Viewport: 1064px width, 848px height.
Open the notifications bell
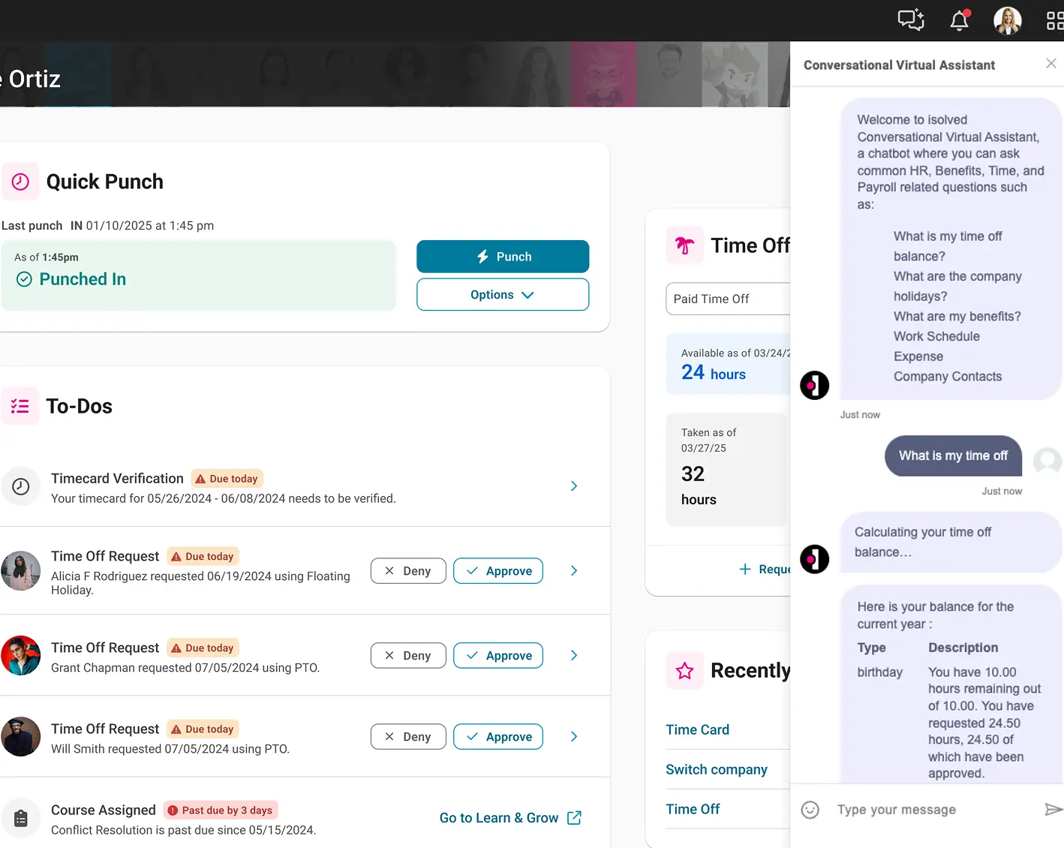coord(959,20)
